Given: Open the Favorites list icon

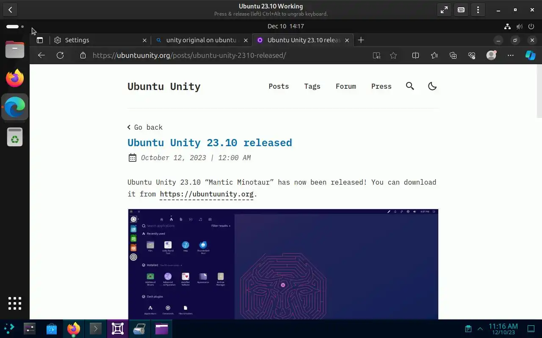Looking at the screenshot, I should [434, 55].
